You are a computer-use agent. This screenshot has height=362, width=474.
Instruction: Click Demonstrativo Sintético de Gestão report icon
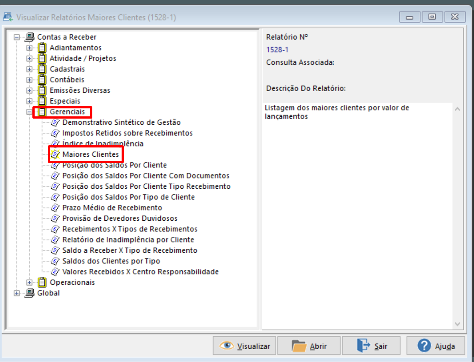[55, 123]
